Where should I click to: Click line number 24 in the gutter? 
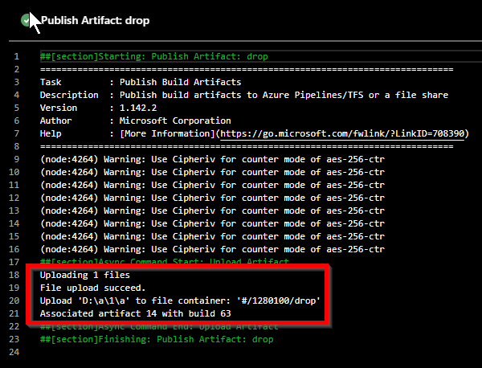tap(15, 352)
